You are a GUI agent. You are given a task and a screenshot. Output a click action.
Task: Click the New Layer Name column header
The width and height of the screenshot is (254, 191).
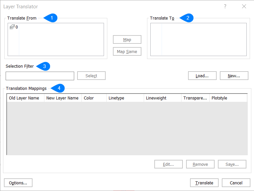63,98
